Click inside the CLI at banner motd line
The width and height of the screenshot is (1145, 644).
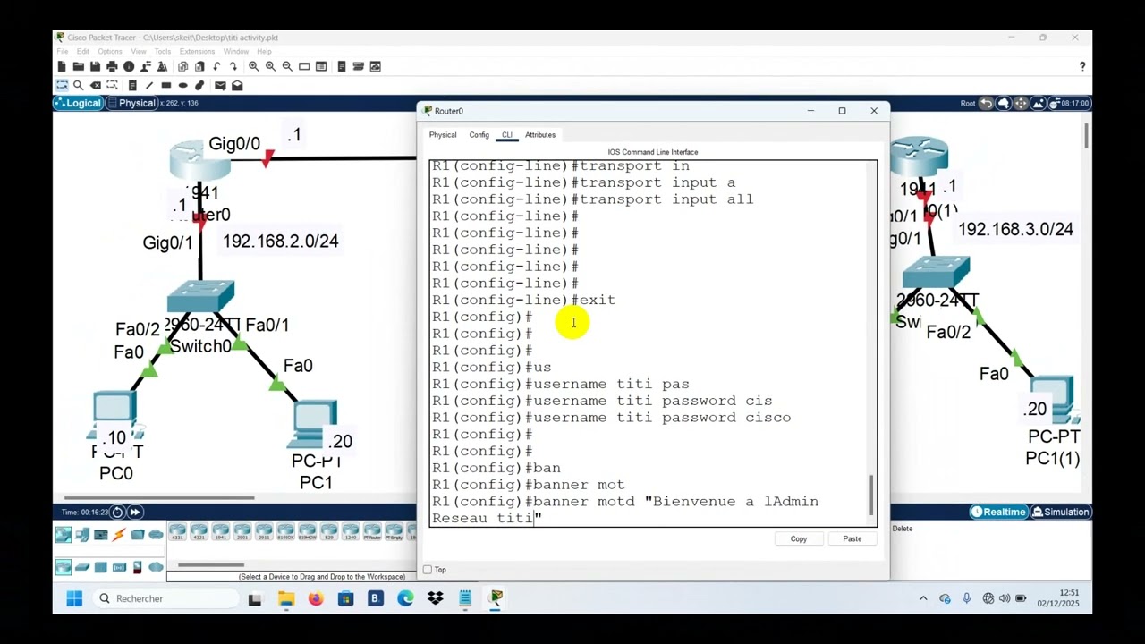click(624, 502)
